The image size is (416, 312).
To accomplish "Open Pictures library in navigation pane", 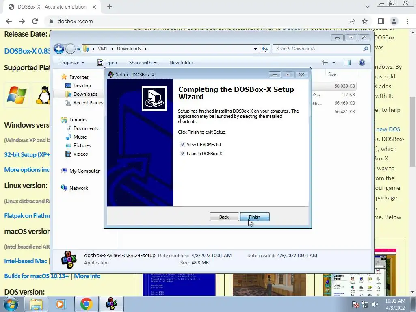I will tap(82, 145).
